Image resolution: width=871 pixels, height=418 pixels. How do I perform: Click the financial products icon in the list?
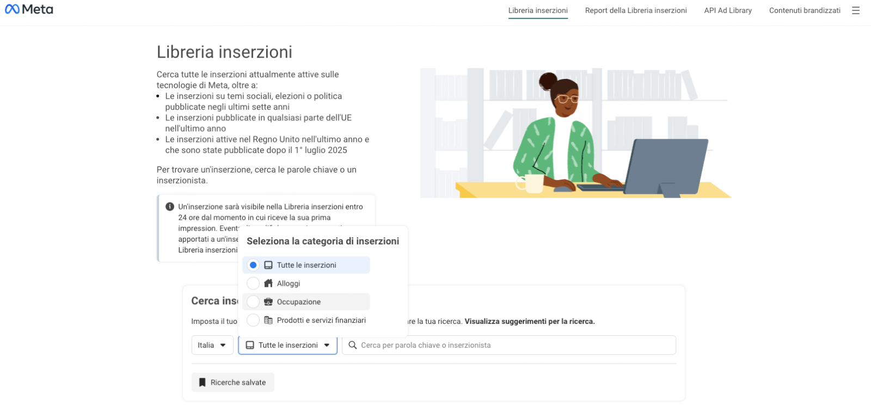click(x=268, y=321)
